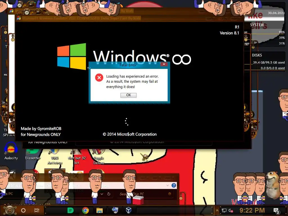288x216 pixels.
Task: Click the SYSTEM heading in the widget
Action: click(257, 25)
